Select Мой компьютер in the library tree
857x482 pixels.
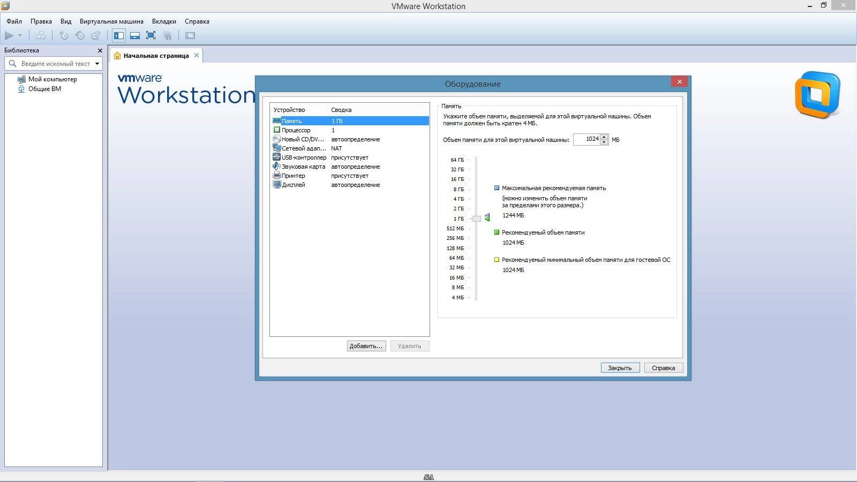coord(52,79)
